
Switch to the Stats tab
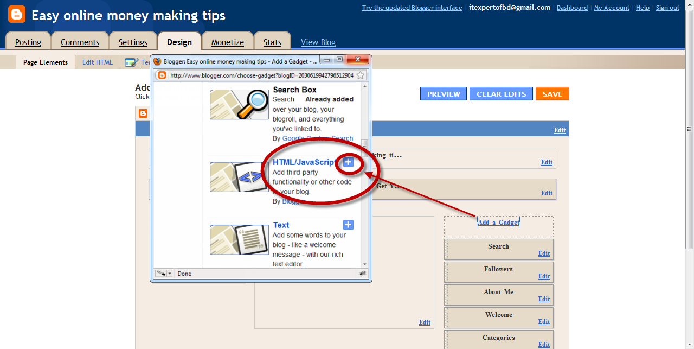pos(272,42)
